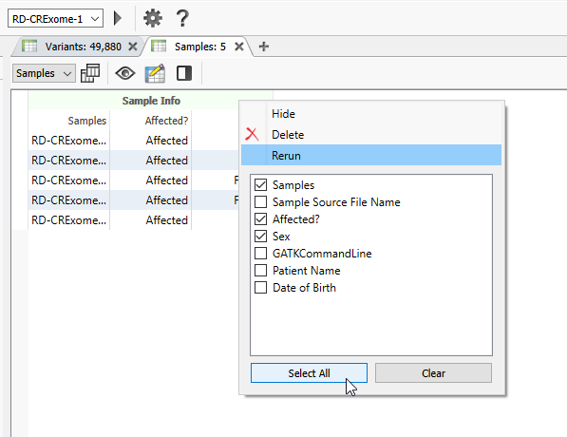Expand the Samples table type dropdown
567x437 pixels.
44,73
